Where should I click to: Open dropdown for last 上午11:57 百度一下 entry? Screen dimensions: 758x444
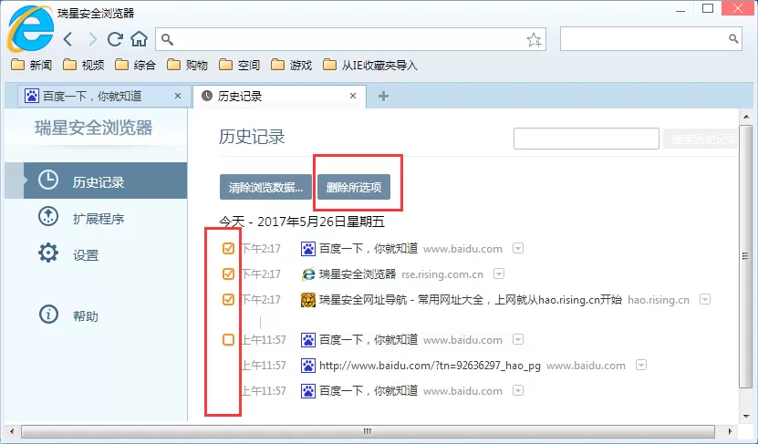[x=518, y=390]
